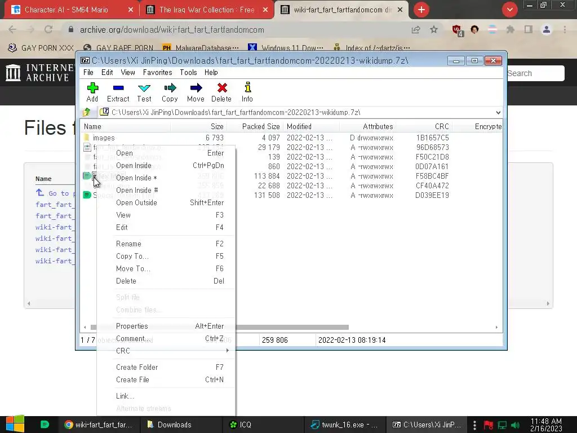Toggle Chrome side panel icon

tap(529, 29)
